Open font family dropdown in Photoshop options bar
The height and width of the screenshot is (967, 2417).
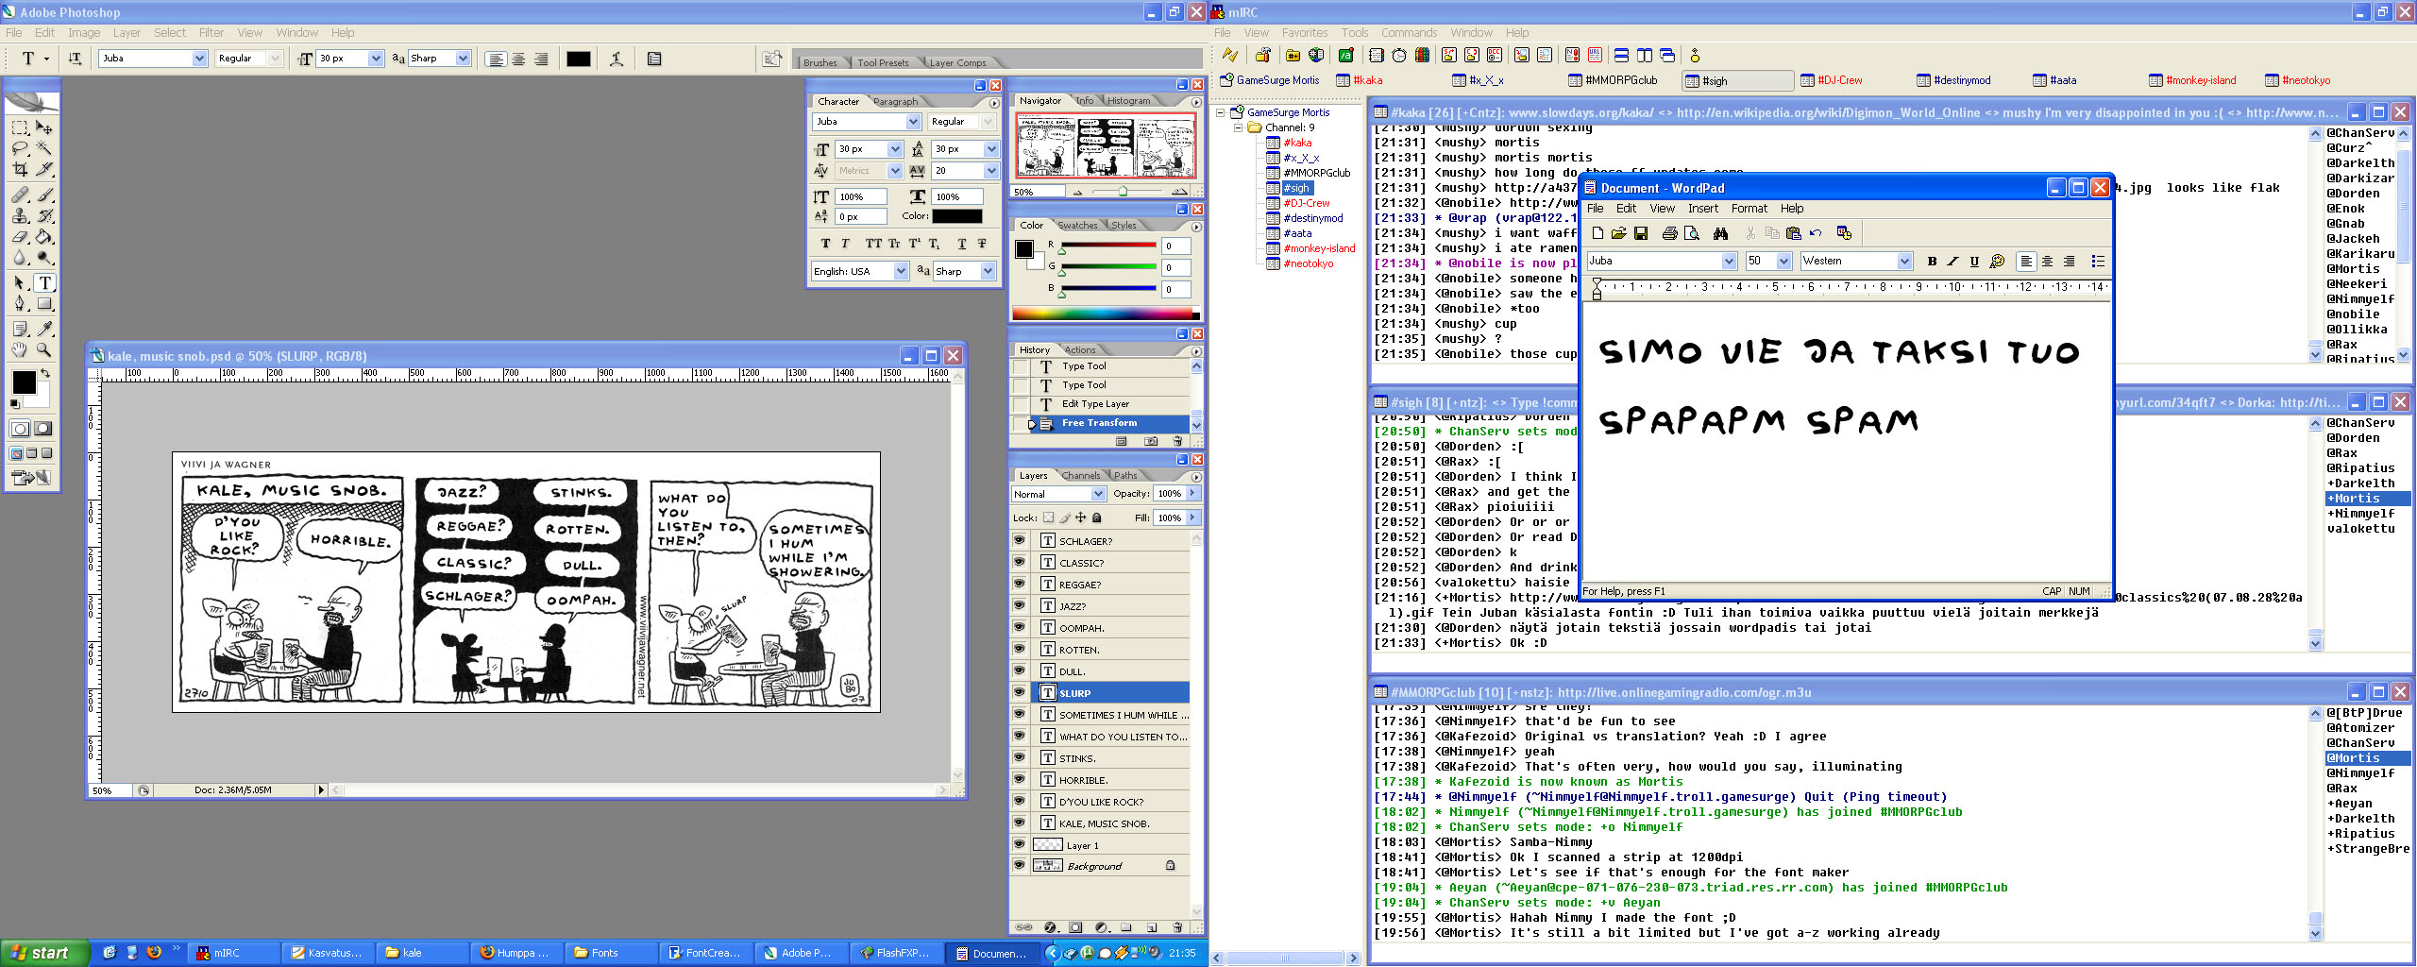click(199, 59)
